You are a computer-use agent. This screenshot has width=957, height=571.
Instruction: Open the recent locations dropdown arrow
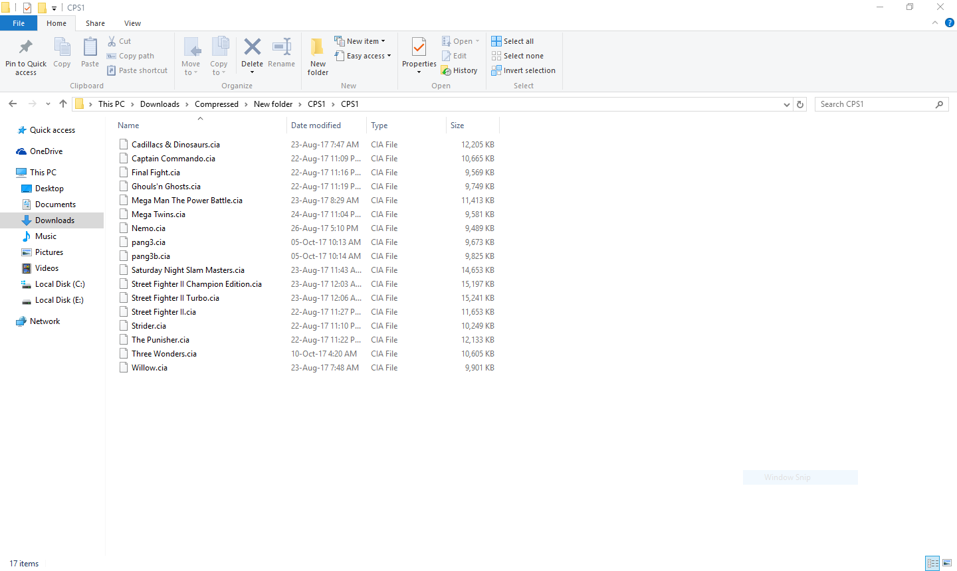pyautogui.click(x=48, y=104)
